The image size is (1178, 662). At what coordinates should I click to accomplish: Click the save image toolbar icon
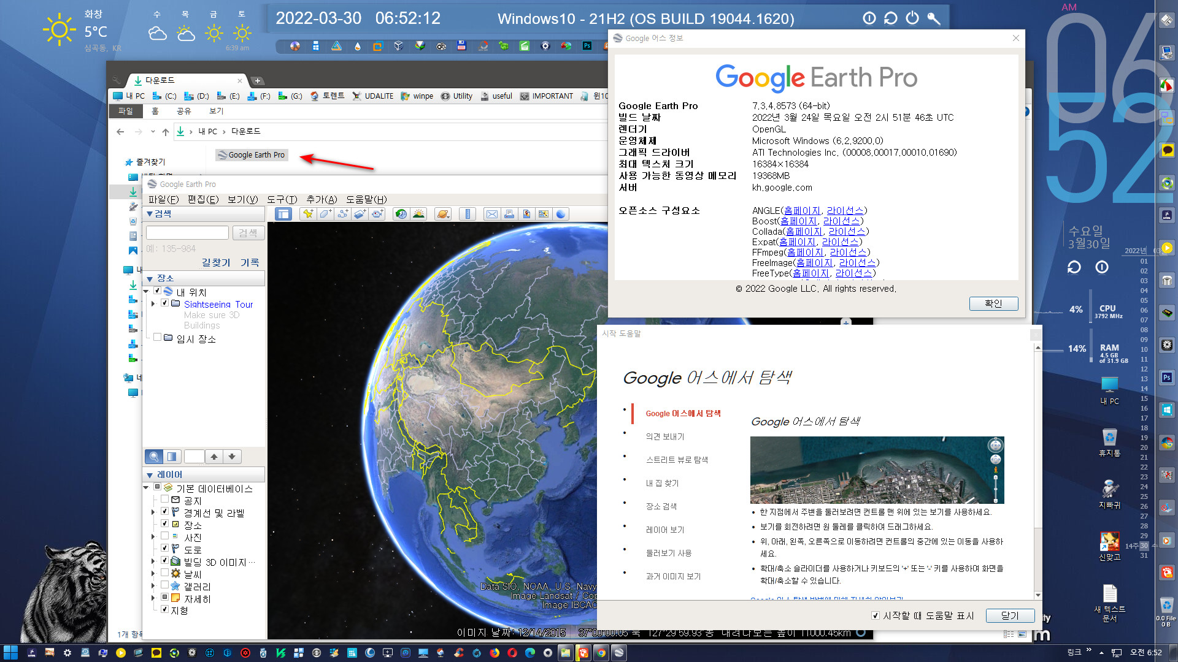click(526, 214)
